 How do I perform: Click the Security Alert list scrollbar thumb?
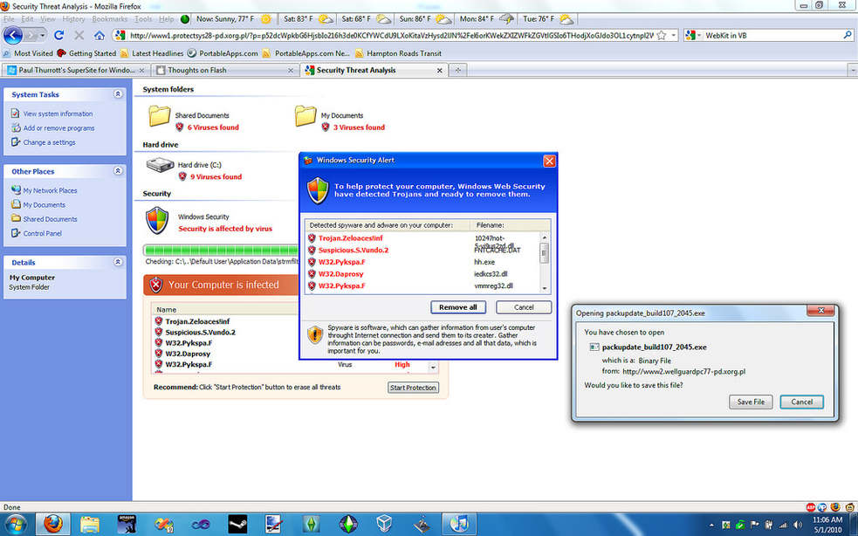(544, 253)
